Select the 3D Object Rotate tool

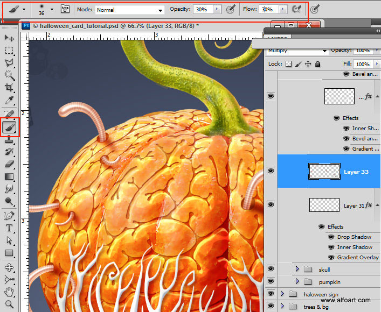click(9, 267)
